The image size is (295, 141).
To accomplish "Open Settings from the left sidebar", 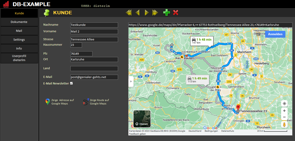I will pyautogui.click(x=19, y=40).
